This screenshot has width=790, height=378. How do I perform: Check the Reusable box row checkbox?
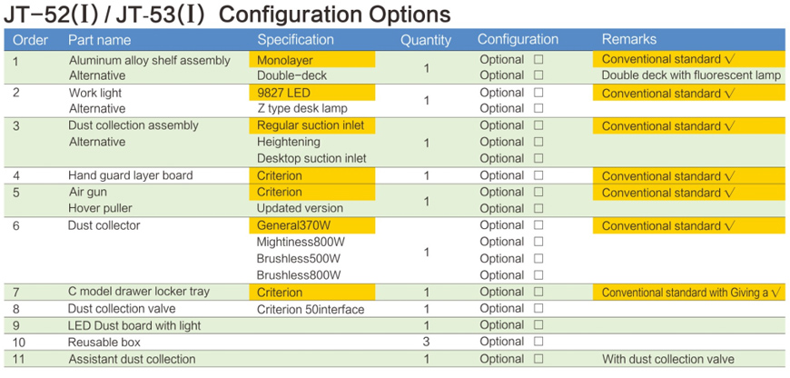538,343
